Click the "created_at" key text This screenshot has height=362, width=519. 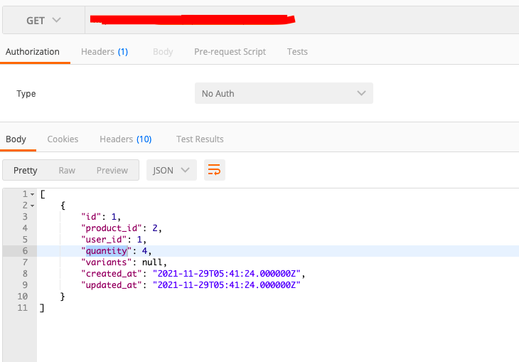111,274
